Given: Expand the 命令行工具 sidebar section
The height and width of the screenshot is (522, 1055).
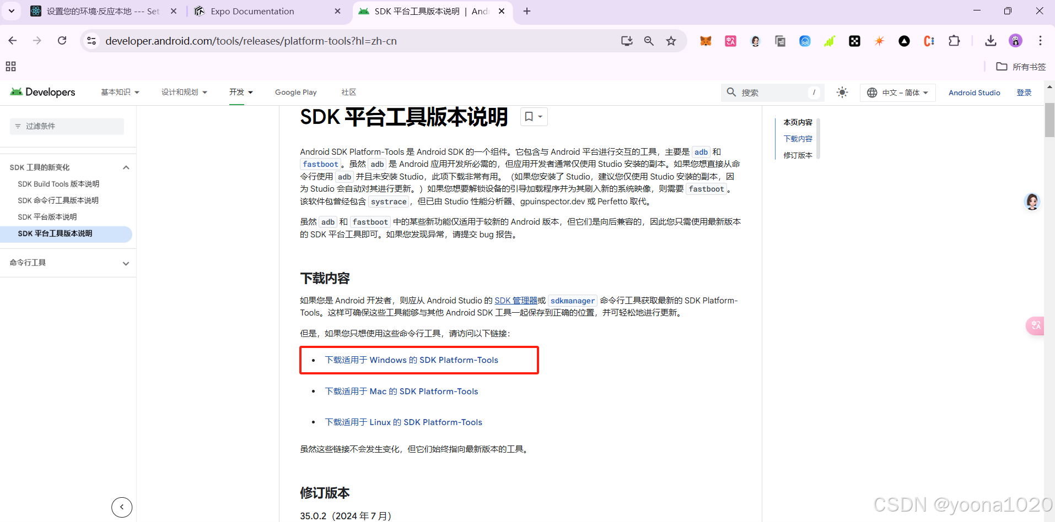Looking at the screenshot, I should [x=126, y=263].
